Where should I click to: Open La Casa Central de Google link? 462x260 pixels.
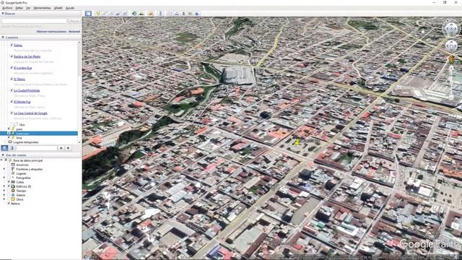30,113
